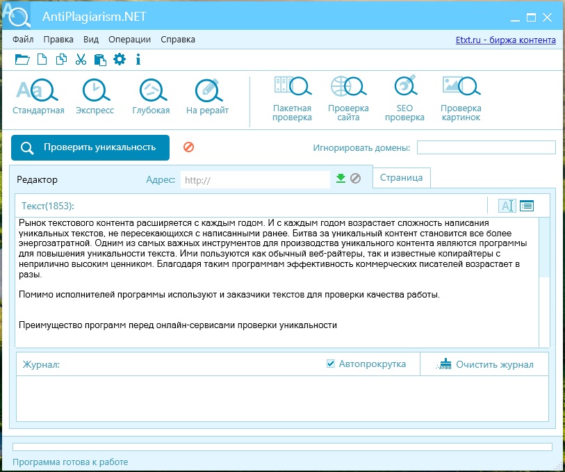Create a new document with blank page icon
This screenshot has width=565, height=472.
42,60
